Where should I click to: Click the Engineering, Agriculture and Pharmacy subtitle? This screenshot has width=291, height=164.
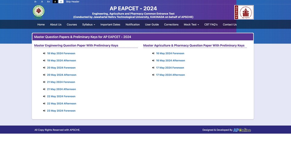pos(133,14)
